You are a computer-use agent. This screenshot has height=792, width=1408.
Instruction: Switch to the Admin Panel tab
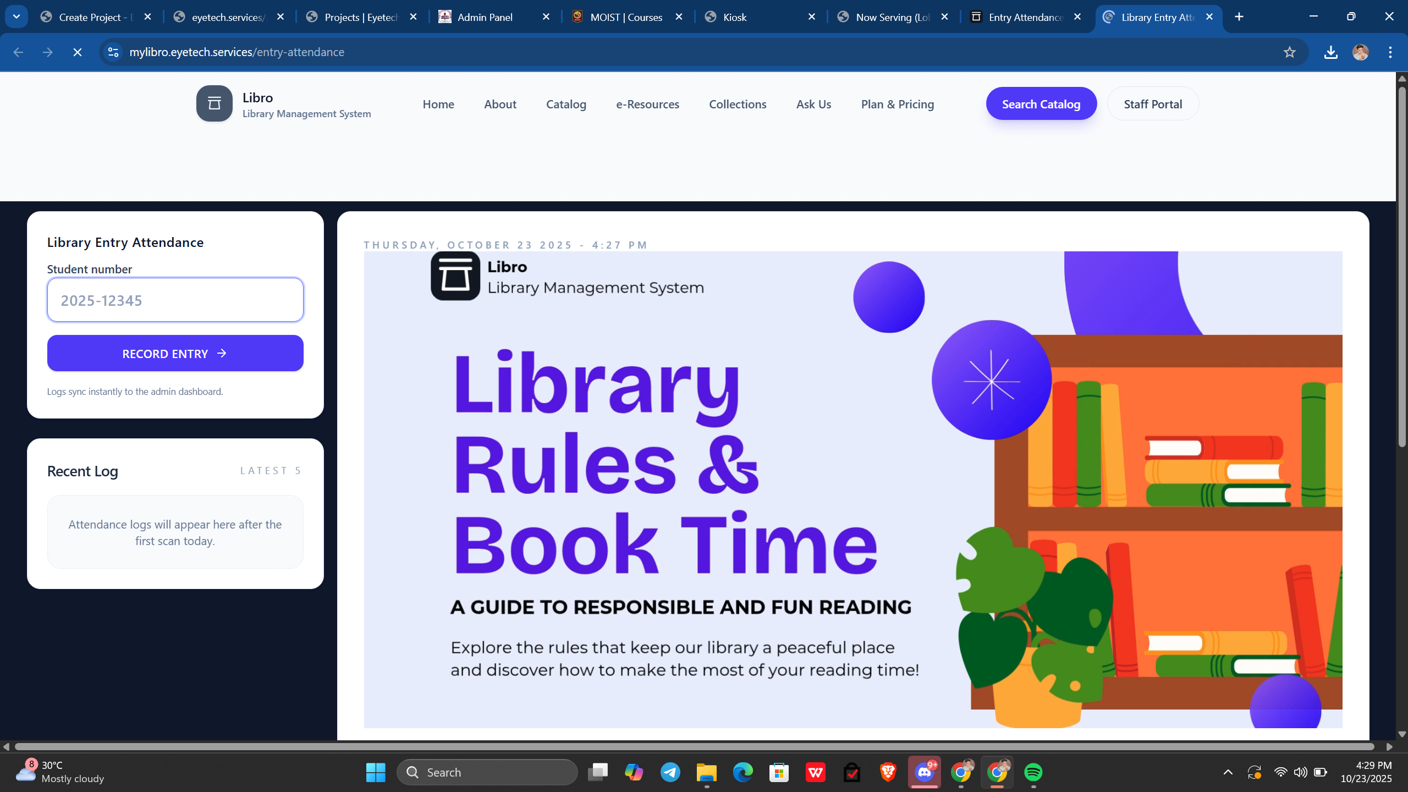coord(485,17)
